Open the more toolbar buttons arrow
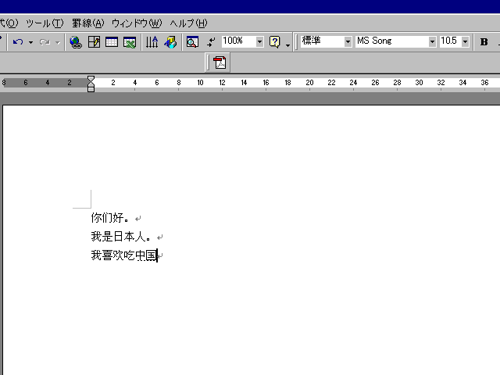Screen dimensions: 500x375 point(287,45)
